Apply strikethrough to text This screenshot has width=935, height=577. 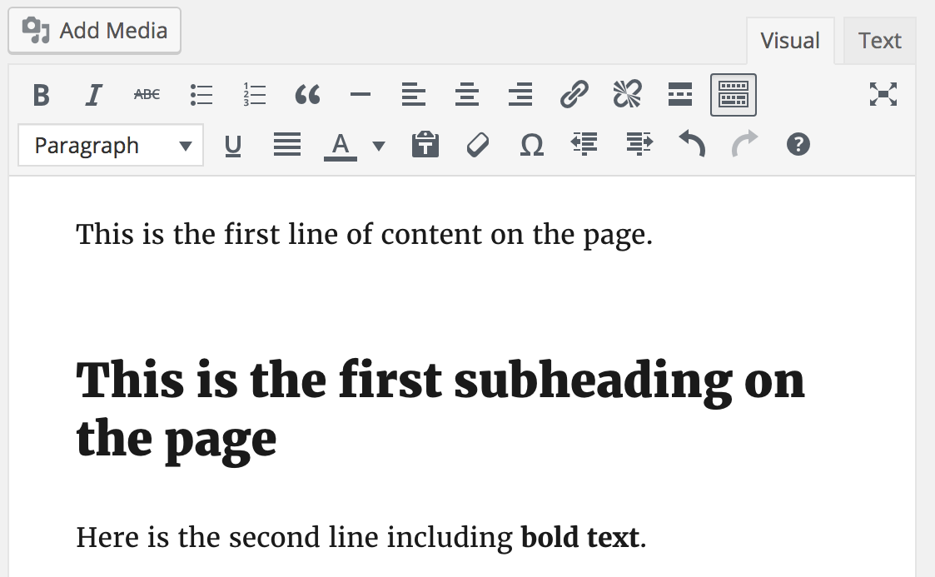point(147,95)
